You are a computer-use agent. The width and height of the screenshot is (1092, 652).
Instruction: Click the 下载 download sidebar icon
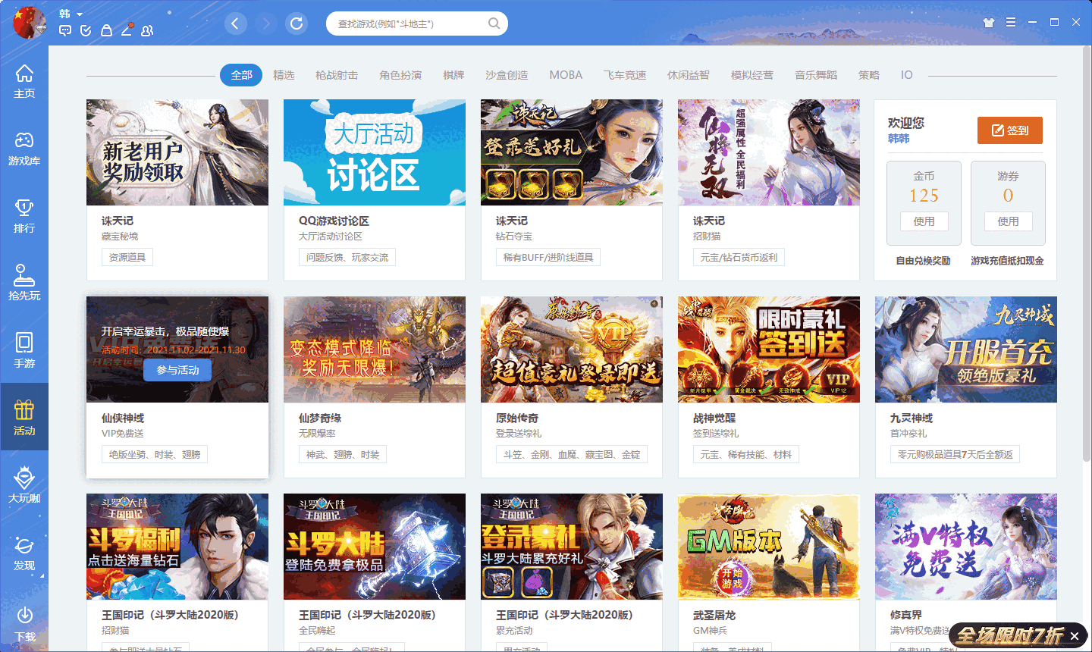click(x=25, y=622)
